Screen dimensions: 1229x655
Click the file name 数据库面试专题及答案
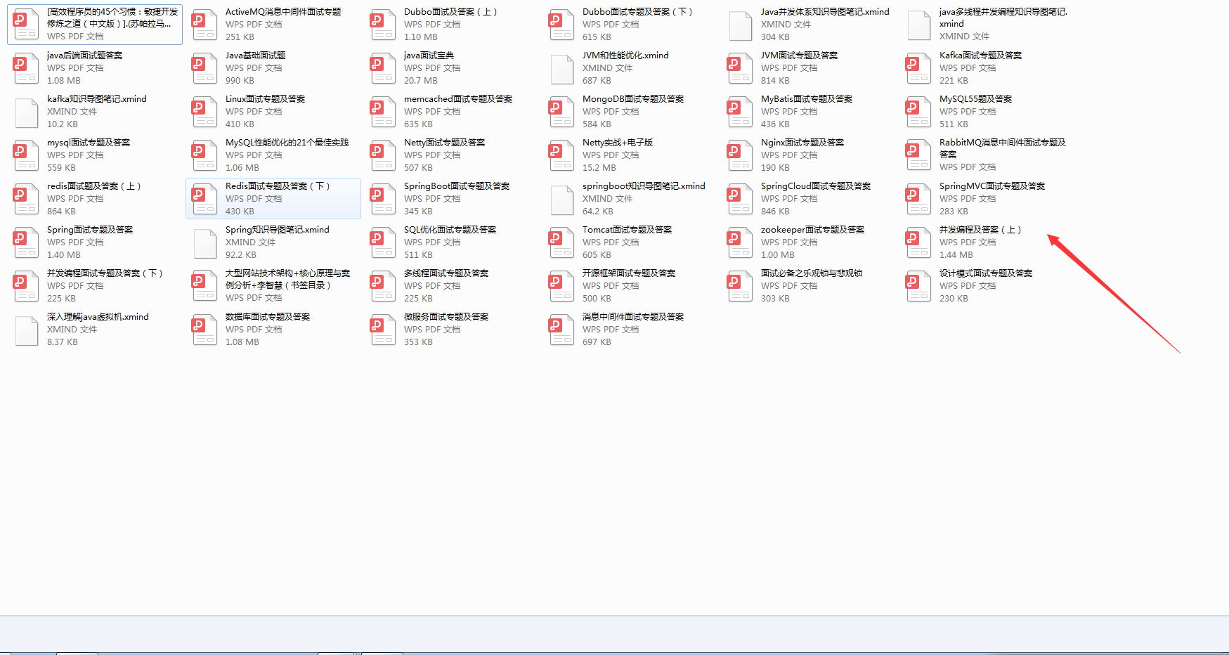[x=268, y=317]
